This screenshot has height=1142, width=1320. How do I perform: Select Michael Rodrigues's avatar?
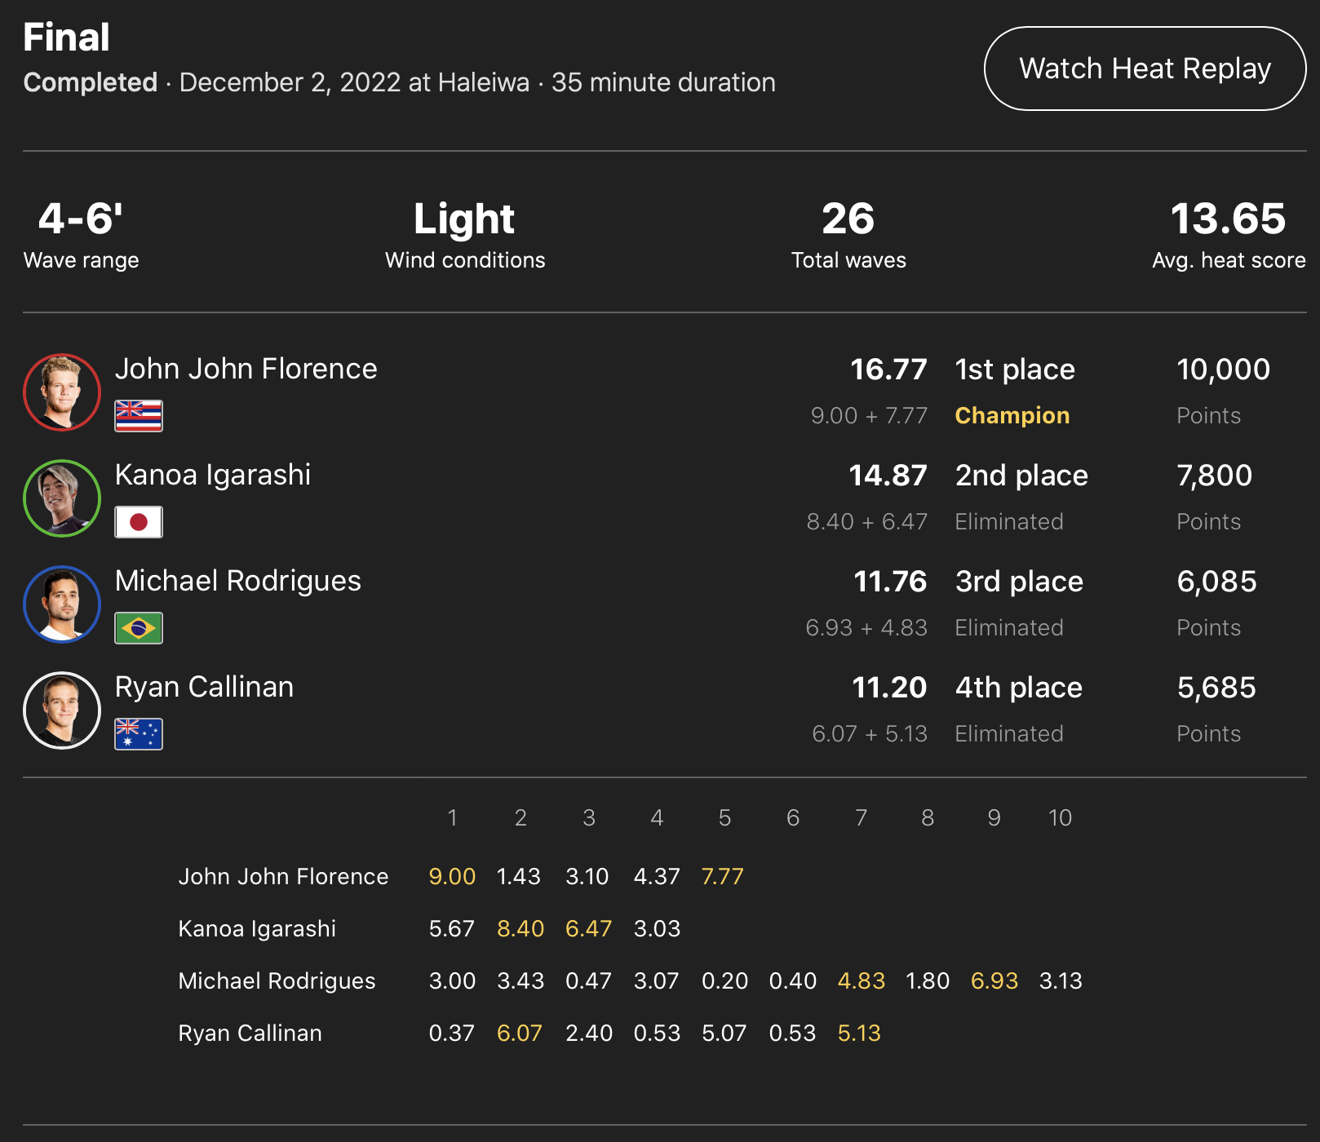(62, 604)
